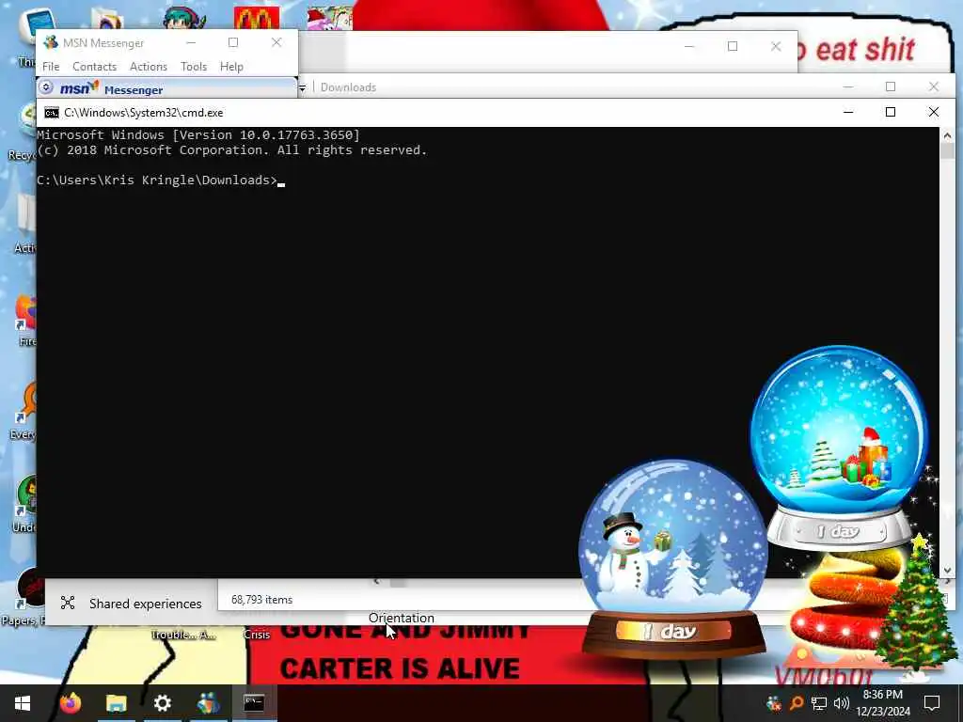Screen dimensions: 963x722
Task: Maximize the cmd.exe window
Action: tap(891, 112)
